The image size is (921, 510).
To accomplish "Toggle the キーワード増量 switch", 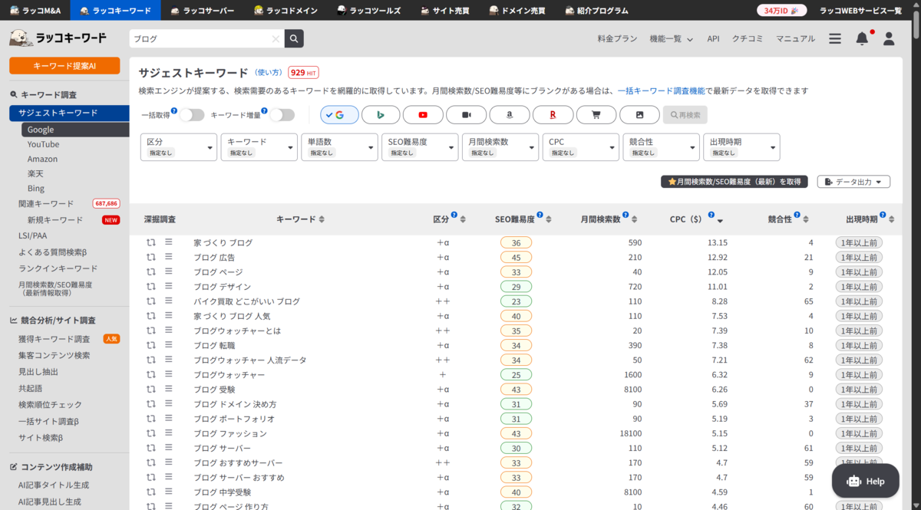I will [x=282, y=115].
